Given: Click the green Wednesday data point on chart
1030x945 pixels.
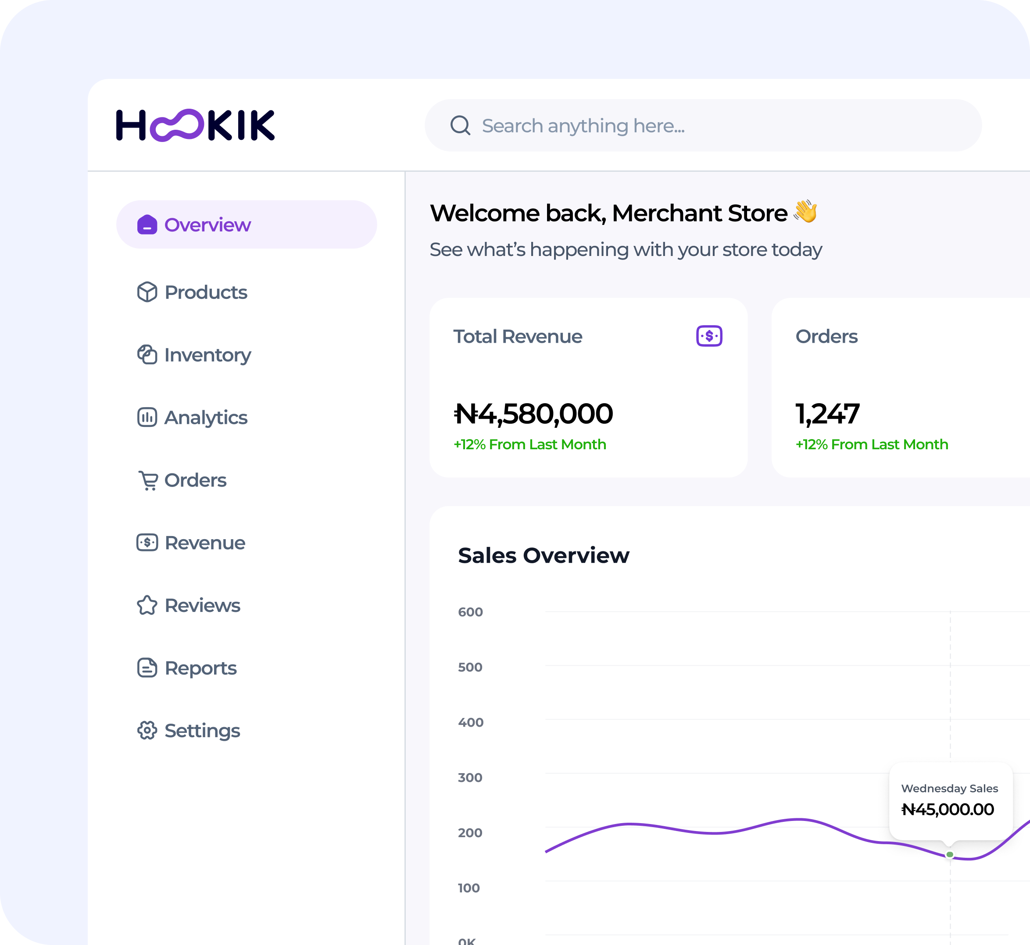Looking at the screenshot, I should pyautogui.click(x=950, y=855).
